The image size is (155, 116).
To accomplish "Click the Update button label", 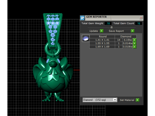I will coord(94,31).
